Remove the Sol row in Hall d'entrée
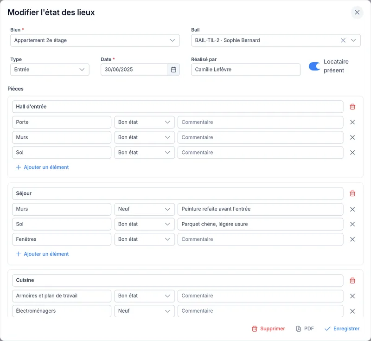Image resolution: width=371 pixels, height=341 pixels. [x=352, y=152]
